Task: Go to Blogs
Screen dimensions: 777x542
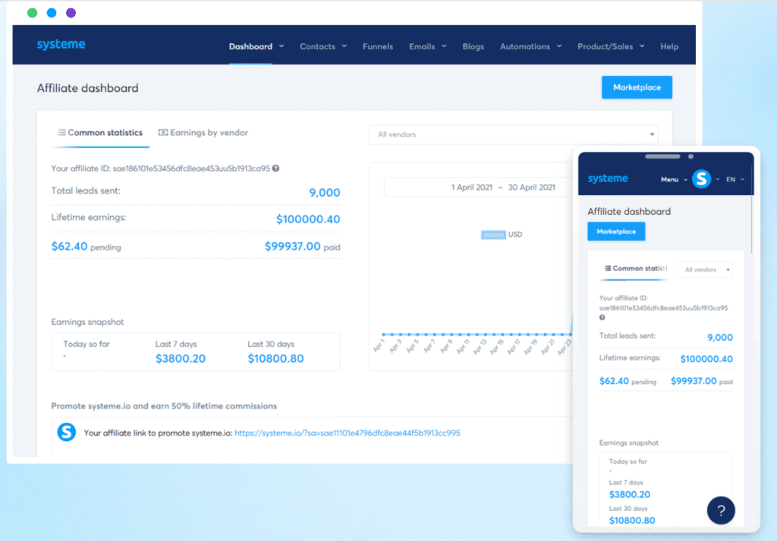Action: (473, 46)
